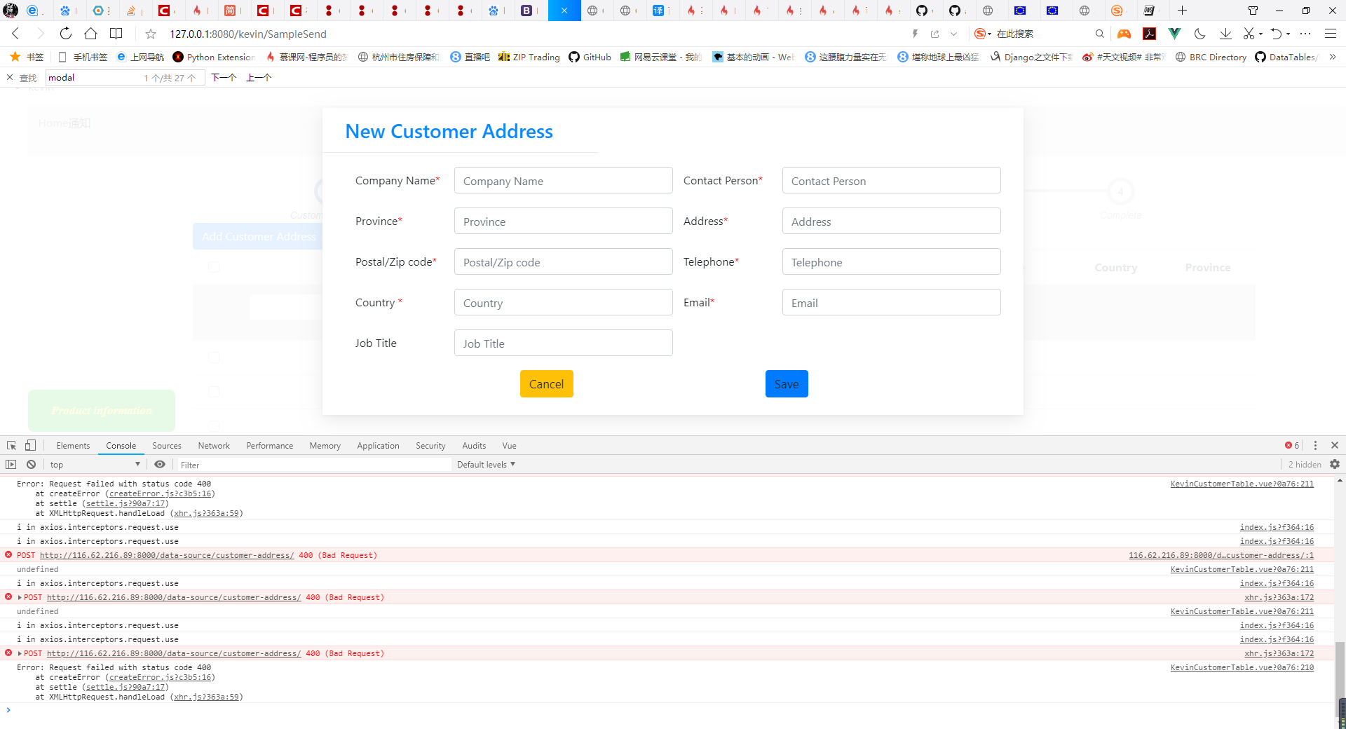Viewport: 1346px width, 729px height.
Task: Expand the second POST 400 error entry
Action: (20, 597)
